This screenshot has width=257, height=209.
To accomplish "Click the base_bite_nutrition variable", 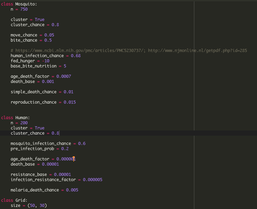I will [x=33, y=66].
